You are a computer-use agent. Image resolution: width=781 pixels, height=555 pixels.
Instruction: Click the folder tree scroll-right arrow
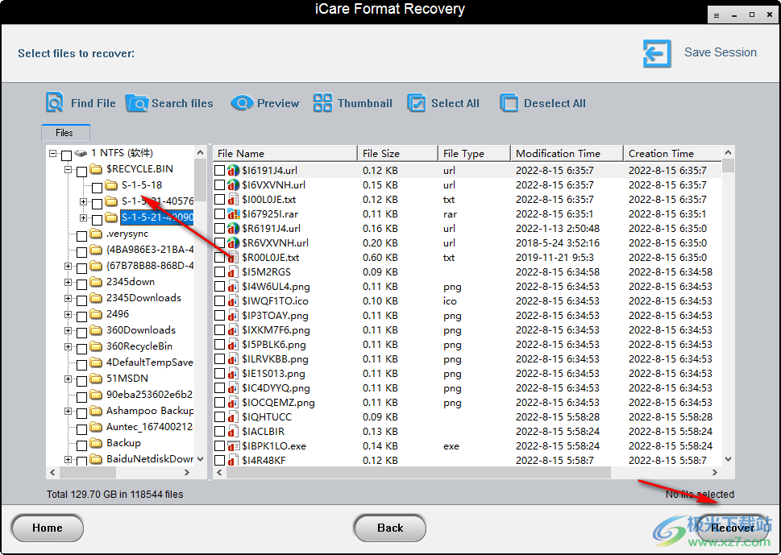pyautogui.click(x=187, y=472)
